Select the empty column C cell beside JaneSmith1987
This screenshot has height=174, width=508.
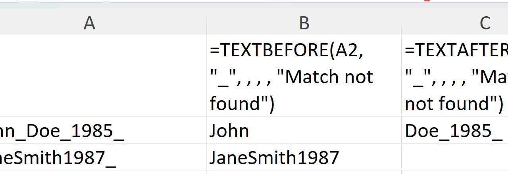[x=455, y=157]
